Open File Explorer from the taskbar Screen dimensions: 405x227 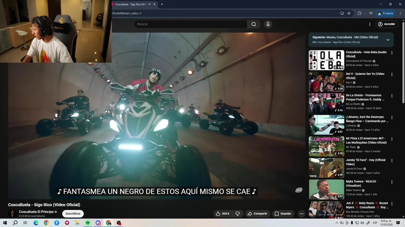(x=77, y=223)
